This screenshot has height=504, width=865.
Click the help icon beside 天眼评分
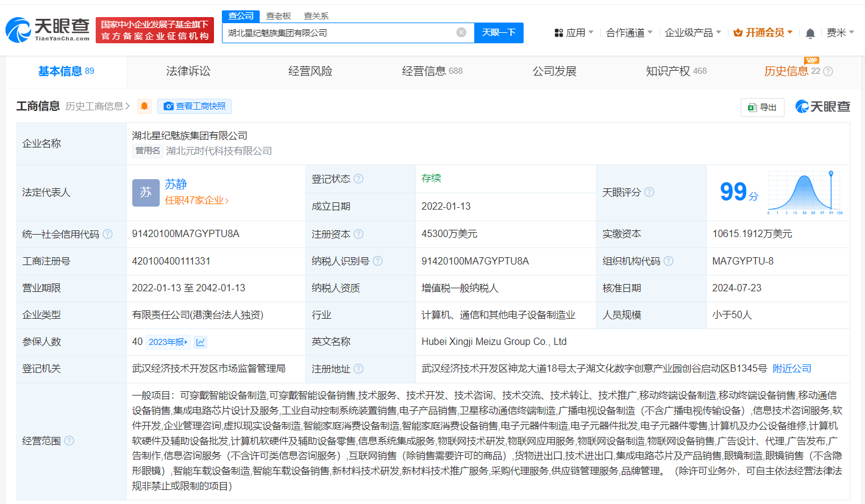[649, 192]
